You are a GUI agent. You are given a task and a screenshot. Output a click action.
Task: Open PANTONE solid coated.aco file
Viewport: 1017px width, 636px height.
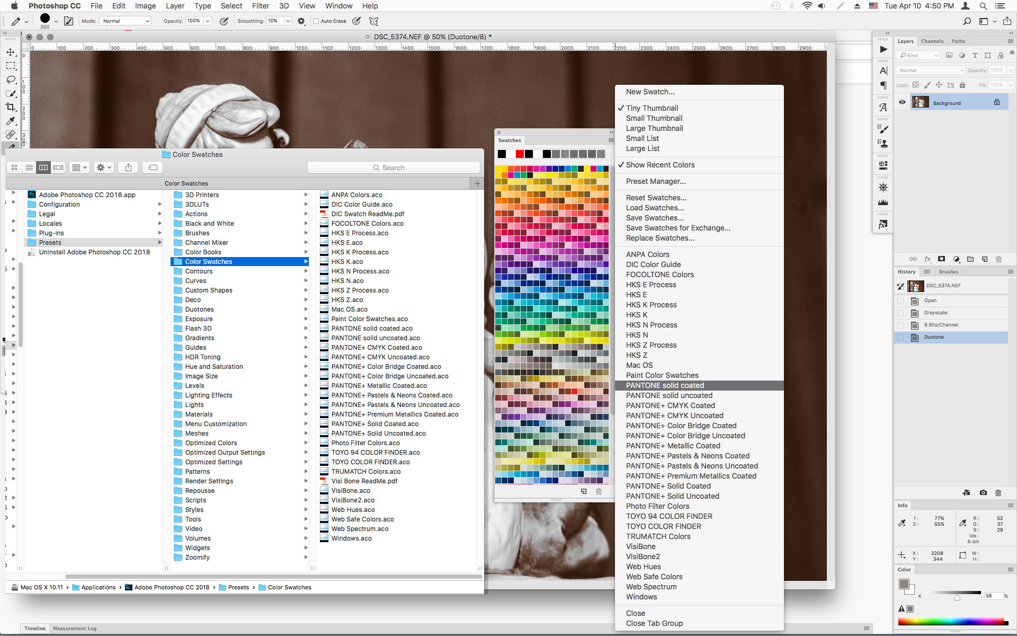point(371,329)
